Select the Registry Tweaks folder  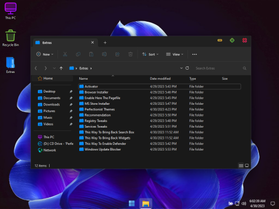(160, 121)
